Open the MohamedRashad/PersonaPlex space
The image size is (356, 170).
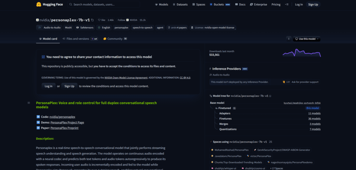click(x=230, y=150)
